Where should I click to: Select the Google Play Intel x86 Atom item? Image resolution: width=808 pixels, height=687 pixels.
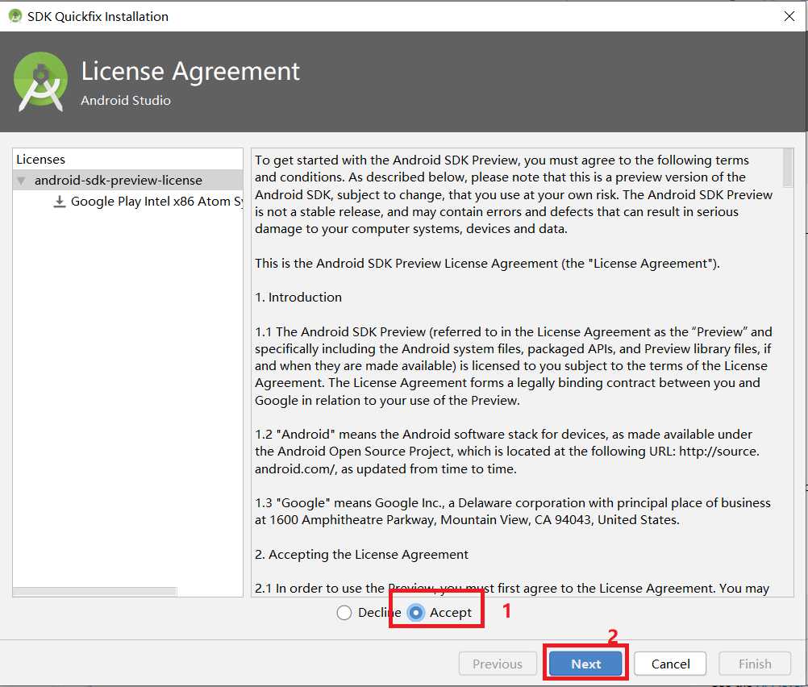156,202
